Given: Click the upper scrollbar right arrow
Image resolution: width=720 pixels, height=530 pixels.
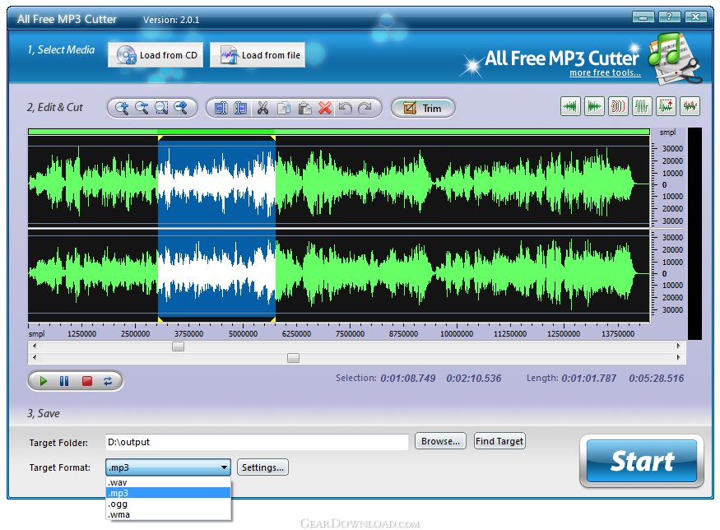Looking at the screenshot, I should click(x=679, y=346).
